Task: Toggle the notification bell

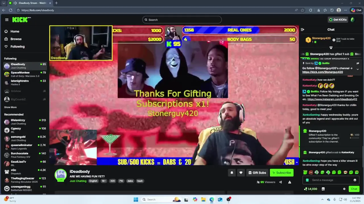Action: 232,173
